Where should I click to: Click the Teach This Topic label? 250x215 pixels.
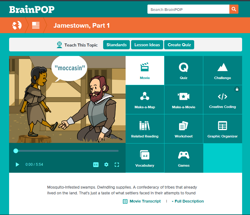[x=81, y=45]
